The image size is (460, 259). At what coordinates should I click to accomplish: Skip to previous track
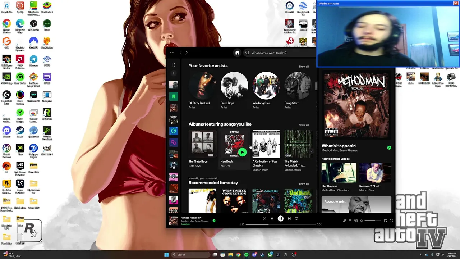272,218
